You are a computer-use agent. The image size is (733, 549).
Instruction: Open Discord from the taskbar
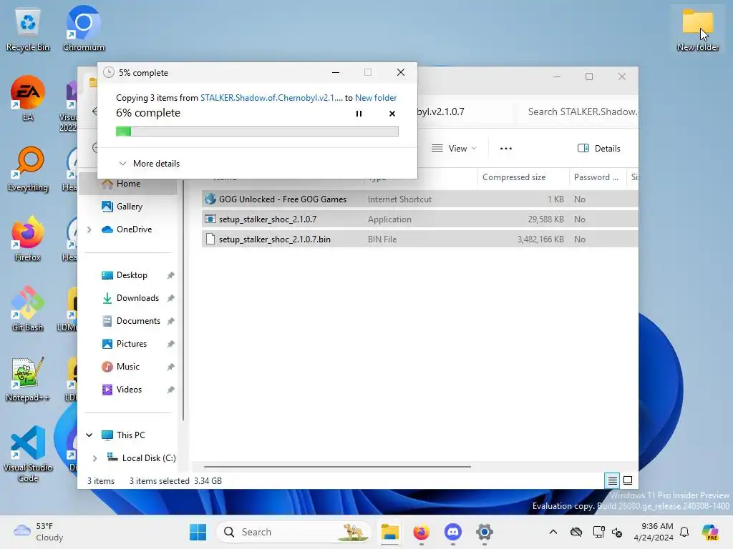click(453, 532)
